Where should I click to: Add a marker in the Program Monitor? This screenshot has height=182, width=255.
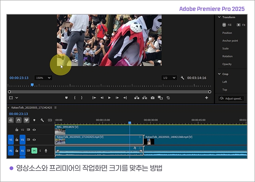66,98
